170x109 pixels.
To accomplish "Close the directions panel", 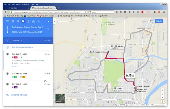I will click(x=48, y=21).
